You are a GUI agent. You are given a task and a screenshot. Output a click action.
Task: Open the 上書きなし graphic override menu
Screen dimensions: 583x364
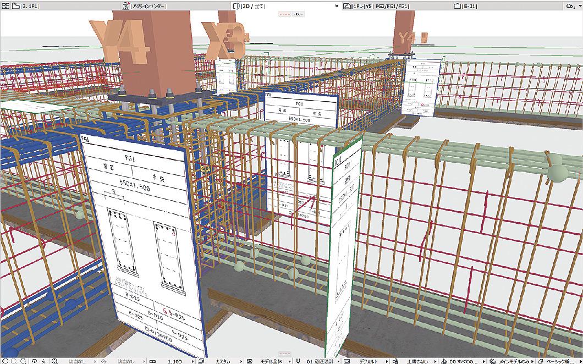[x=415, y=361]
